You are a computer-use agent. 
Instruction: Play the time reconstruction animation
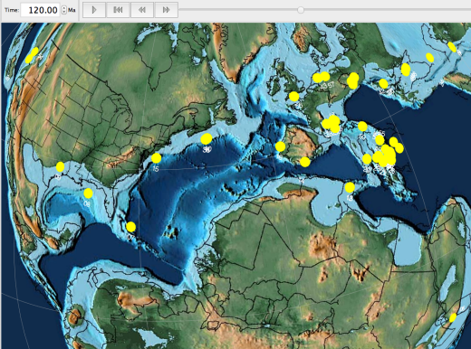(94, 10)
